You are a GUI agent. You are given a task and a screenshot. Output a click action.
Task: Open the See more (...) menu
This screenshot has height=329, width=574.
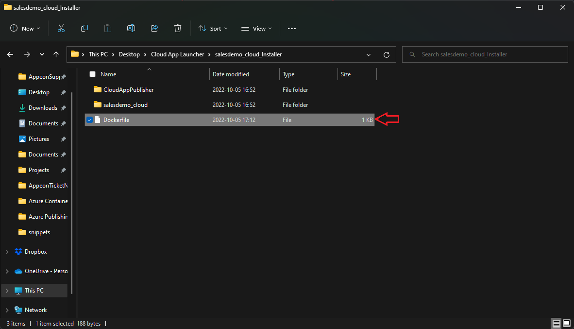[291, 28]
